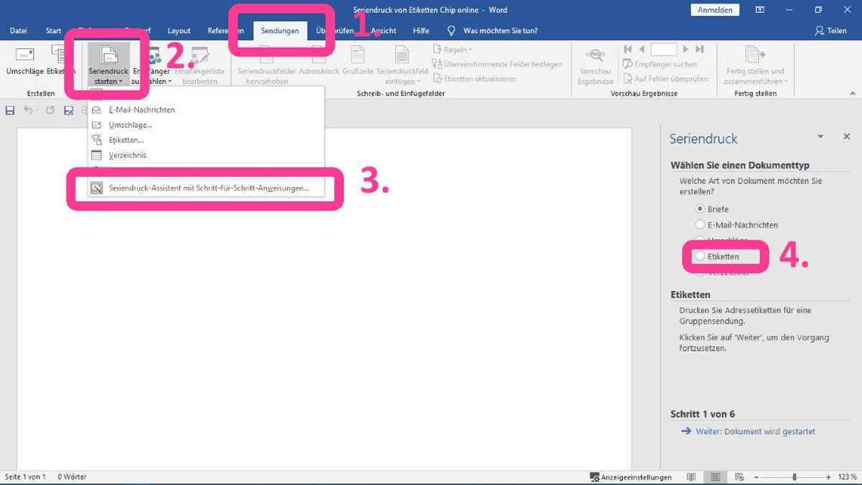Click the lightbulb 'Was möchten Sie tun?' icon
Screen dimensions: 862x485
(x=451, y=31)
